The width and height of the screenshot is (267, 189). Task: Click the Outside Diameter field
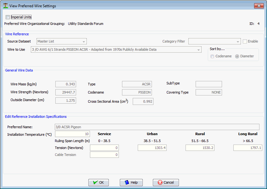[66, 100]
